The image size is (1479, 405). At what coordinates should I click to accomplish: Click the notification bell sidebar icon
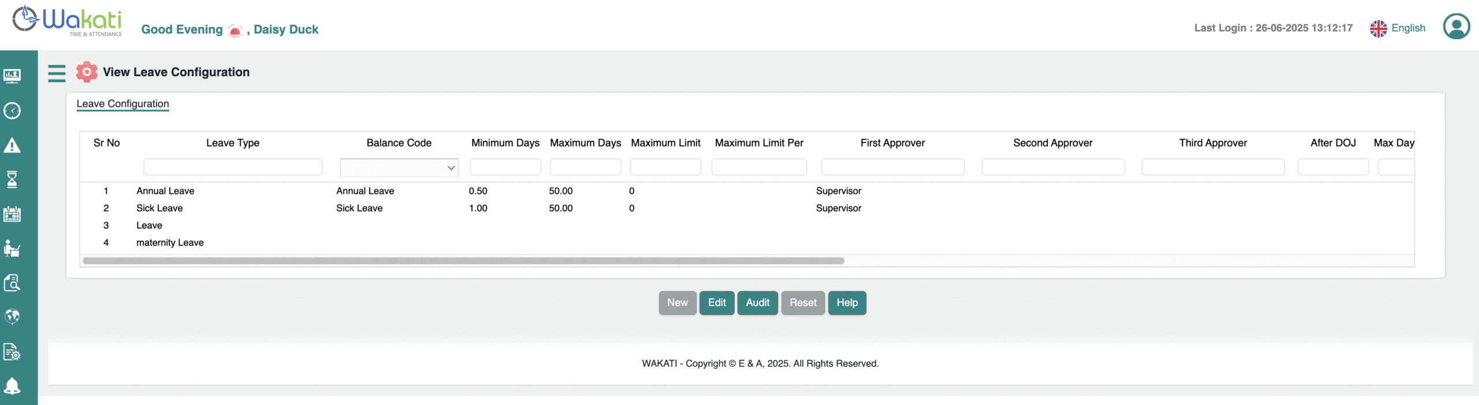coord(12,386)
